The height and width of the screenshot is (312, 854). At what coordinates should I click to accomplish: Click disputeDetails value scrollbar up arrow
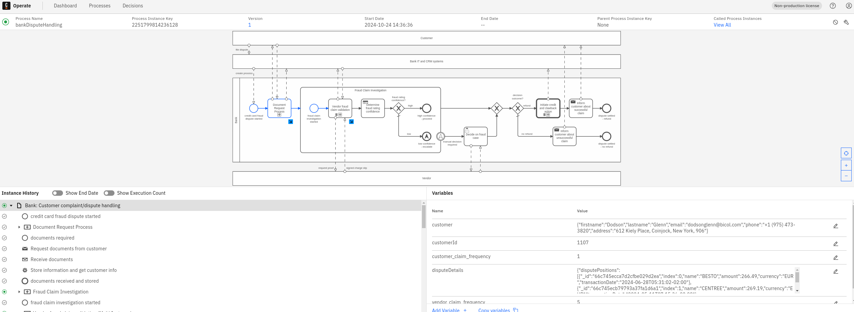[797, 270]
